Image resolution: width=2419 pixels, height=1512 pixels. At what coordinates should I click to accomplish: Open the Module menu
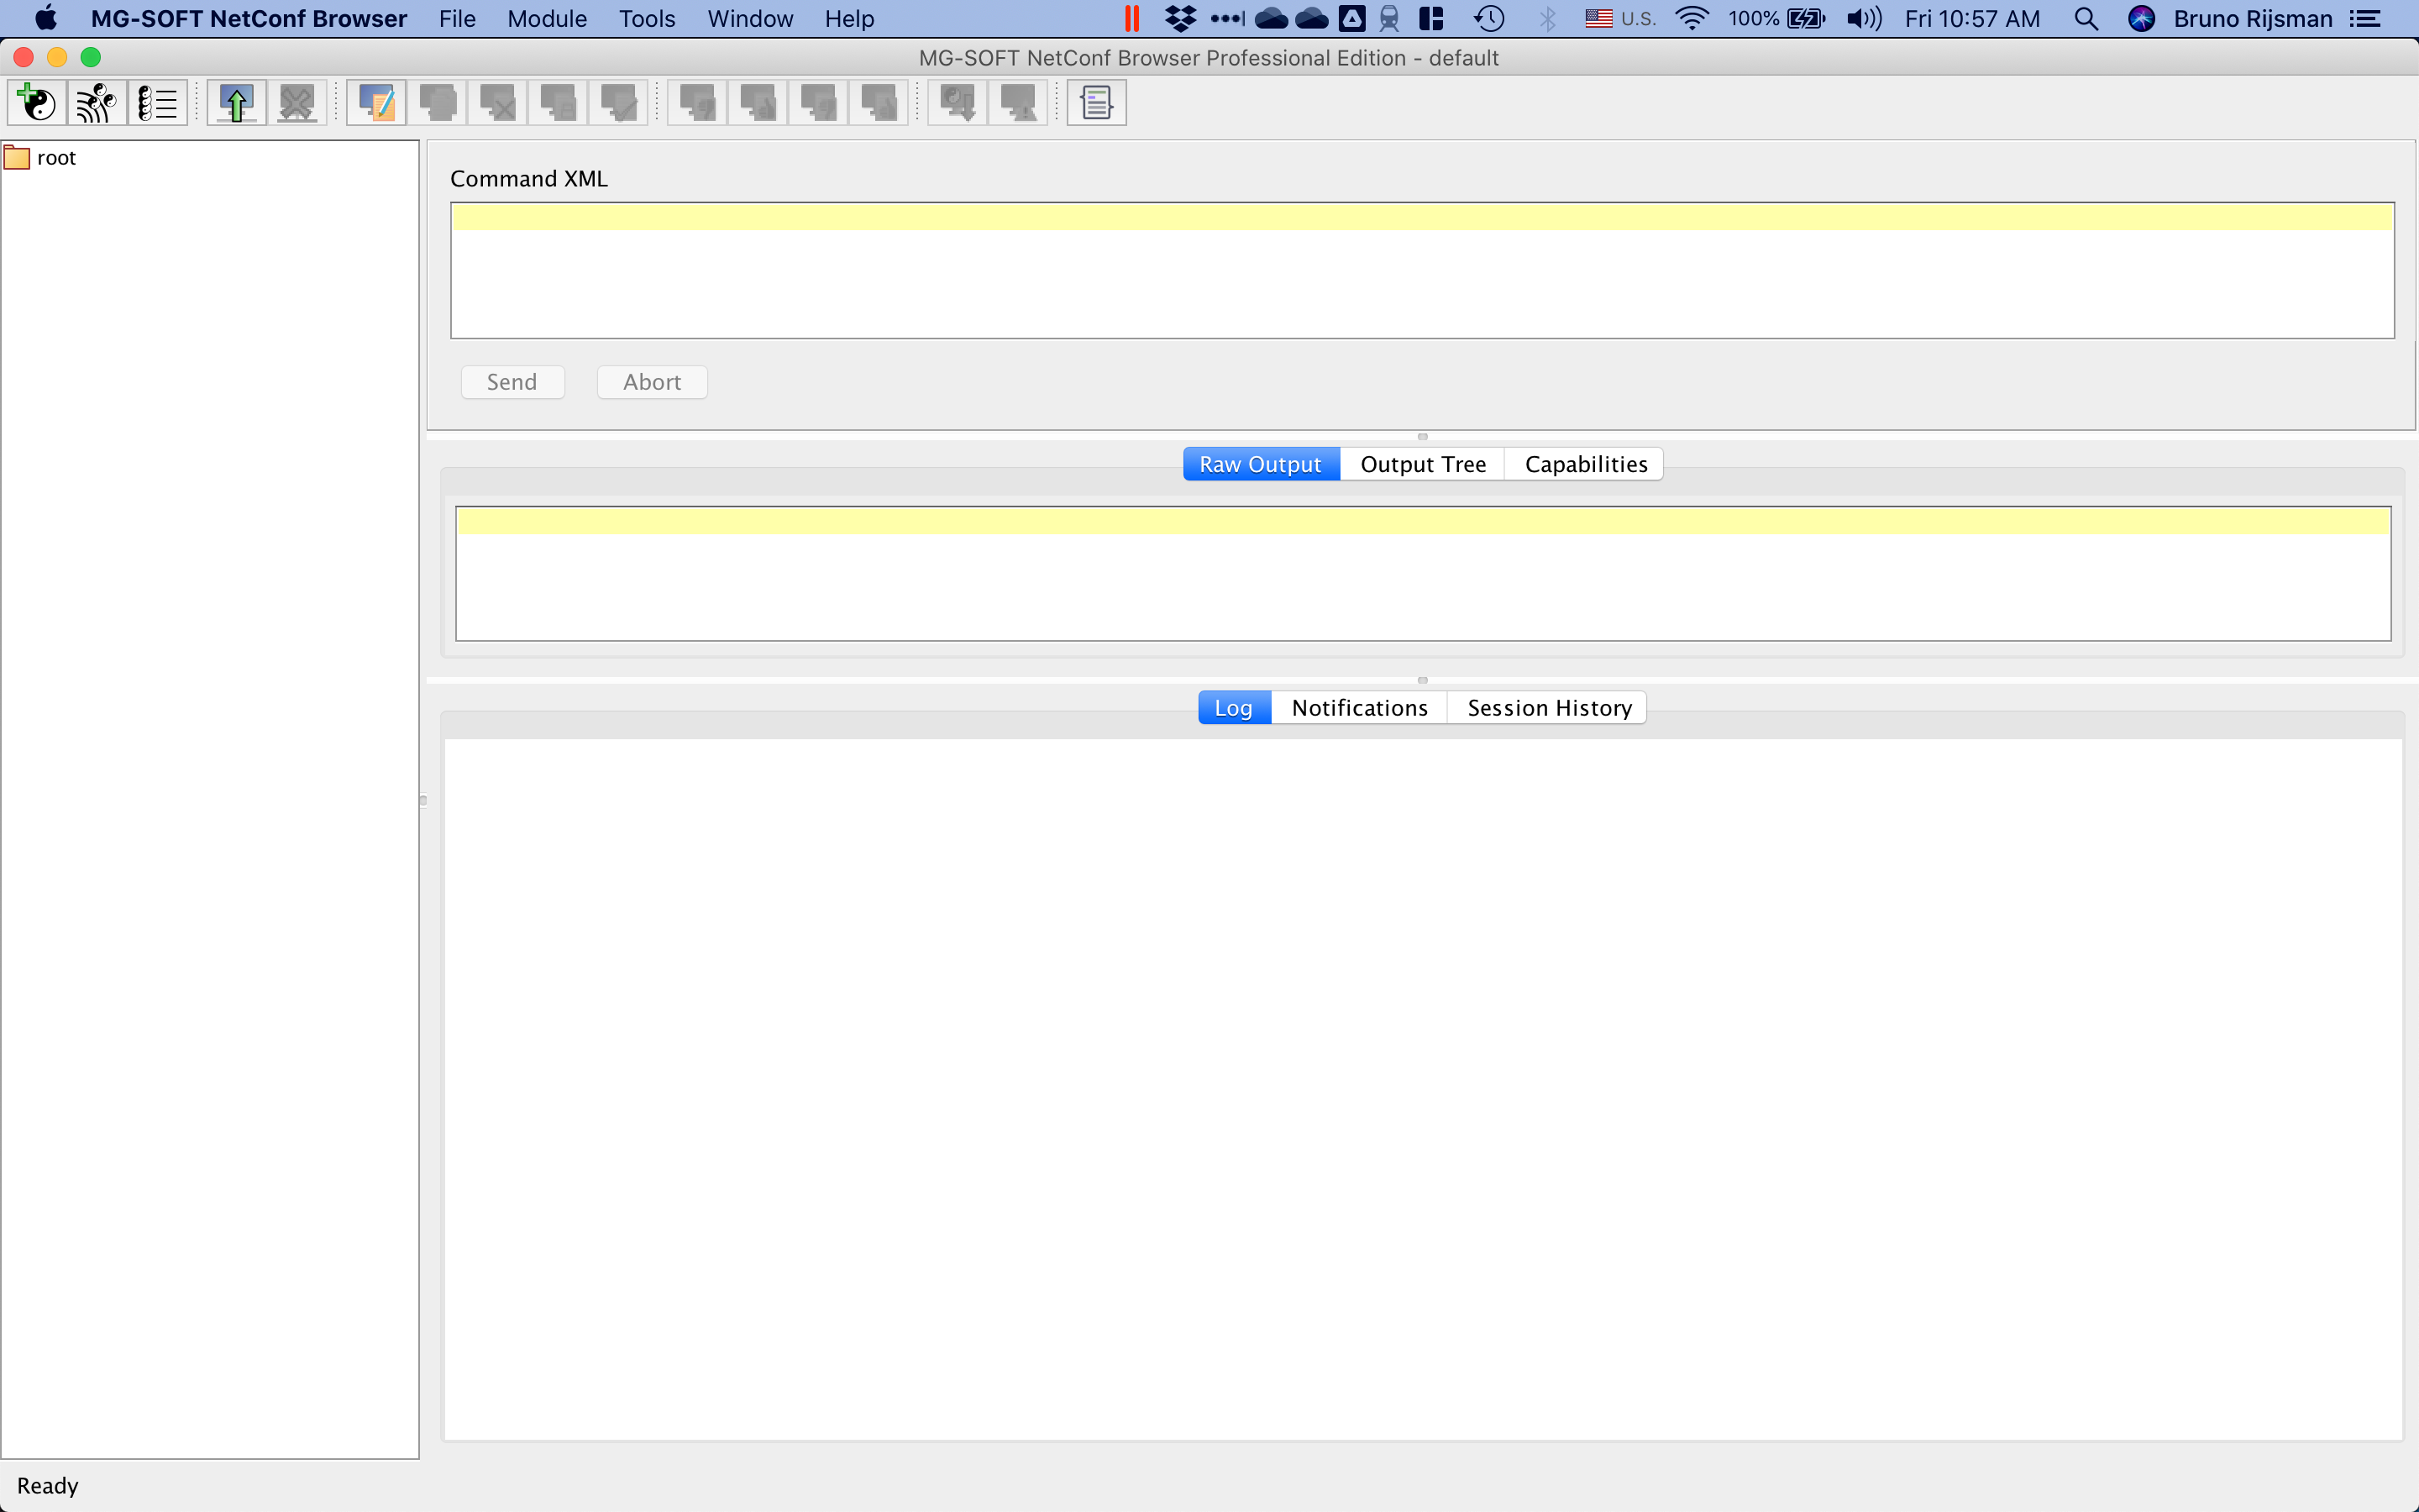(x=546, y=18)
